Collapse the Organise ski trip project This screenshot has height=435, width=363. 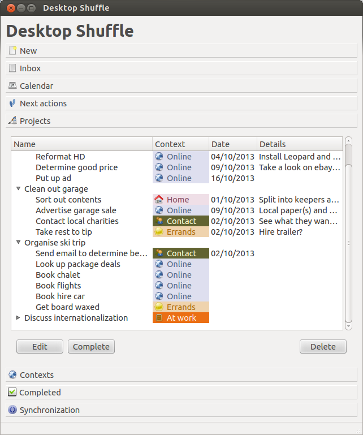pos(19,243)
